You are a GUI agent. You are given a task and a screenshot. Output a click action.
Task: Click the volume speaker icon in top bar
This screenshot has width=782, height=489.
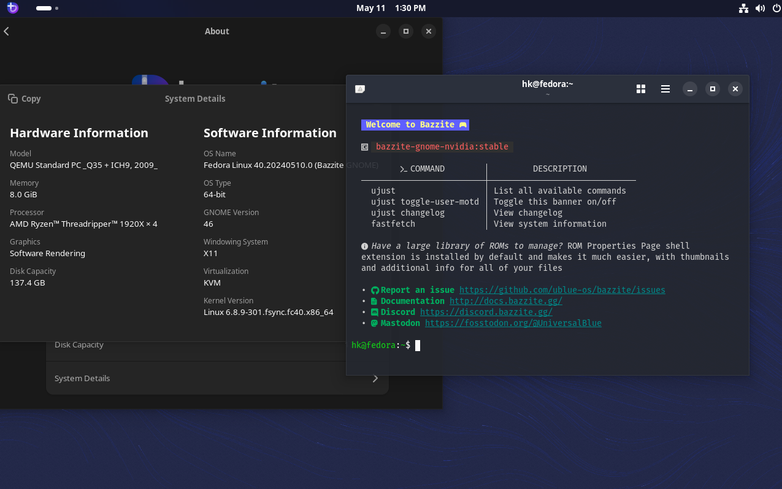coord(760,9)
